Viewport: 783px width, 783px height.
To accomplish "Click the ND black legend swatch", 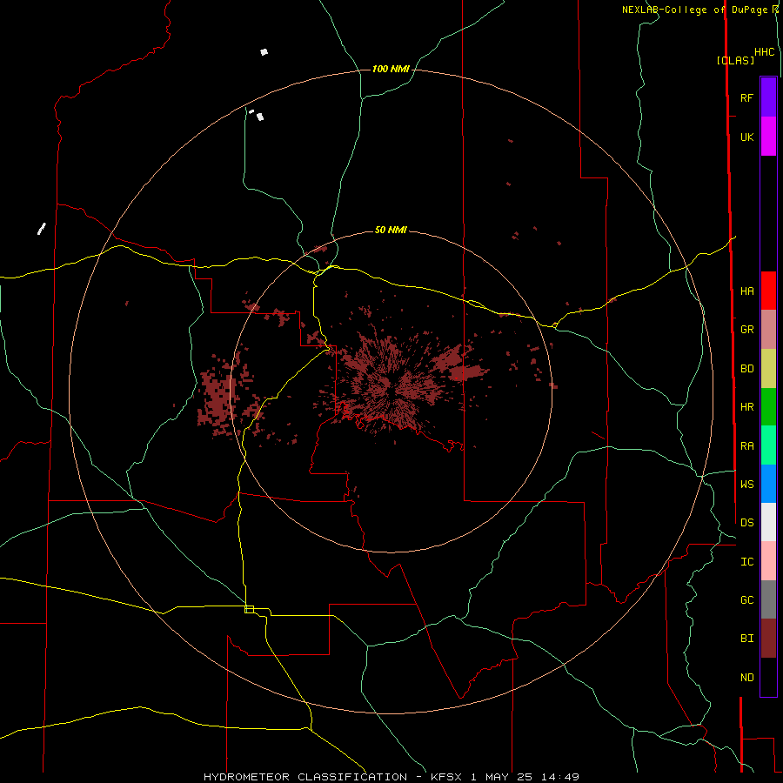I will 768,677.
